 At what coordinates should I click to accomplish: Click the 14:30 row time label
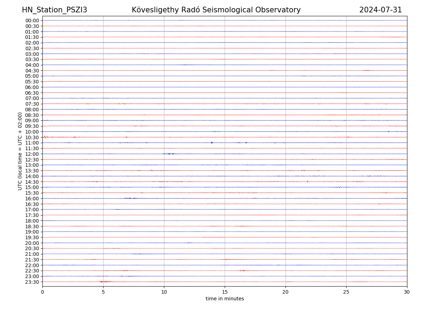(32, 182)
